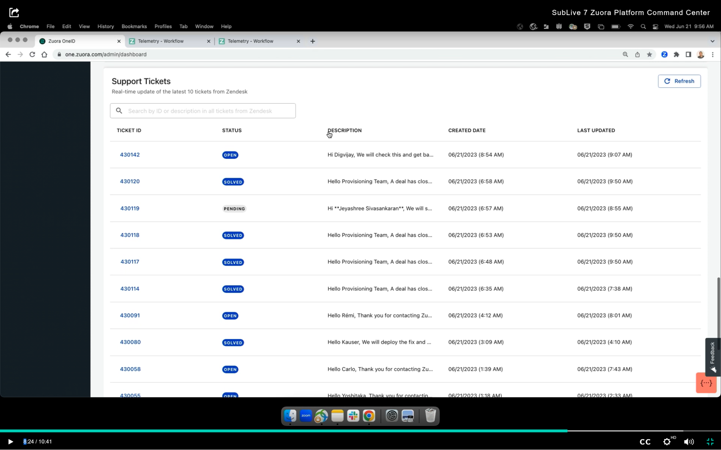
Task: Click the share icon top left
Action: click(14, 13)
